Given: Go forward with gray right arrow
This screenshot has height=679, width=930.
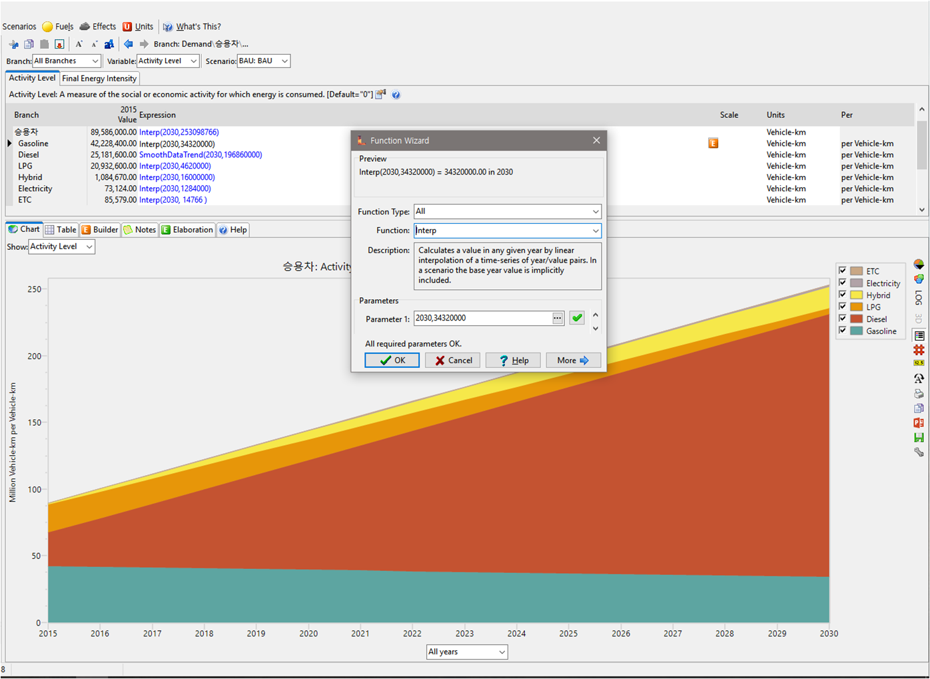Looking at the screenshot, I should [x=144, y=44].
